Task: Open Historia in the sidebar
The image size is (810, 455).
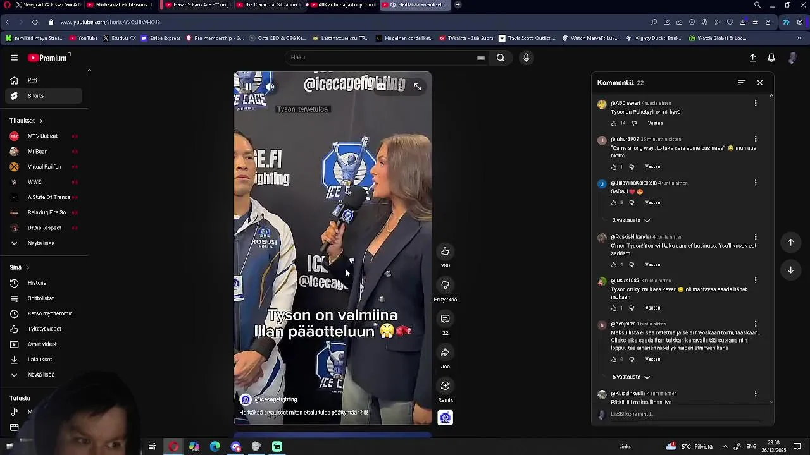Action: tap(43, 283)
